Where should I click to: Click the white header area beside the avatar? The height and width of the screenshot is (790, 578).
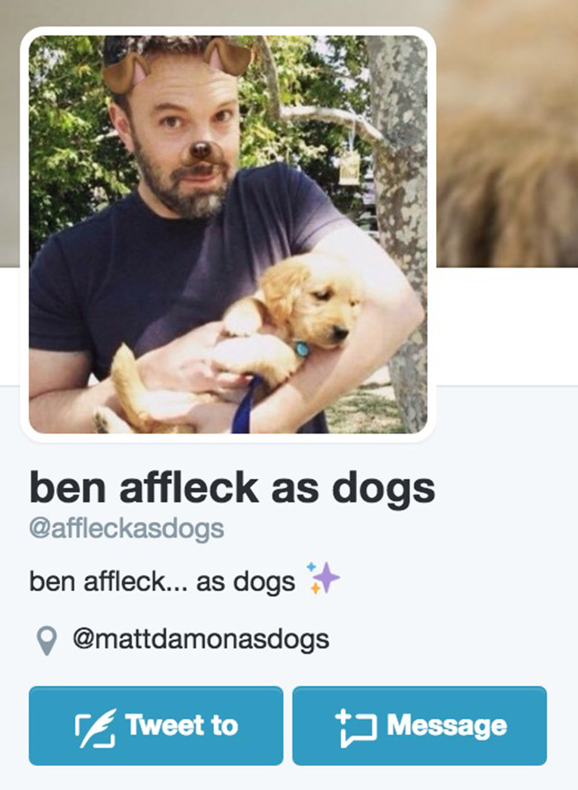click(x=507, y=326)
